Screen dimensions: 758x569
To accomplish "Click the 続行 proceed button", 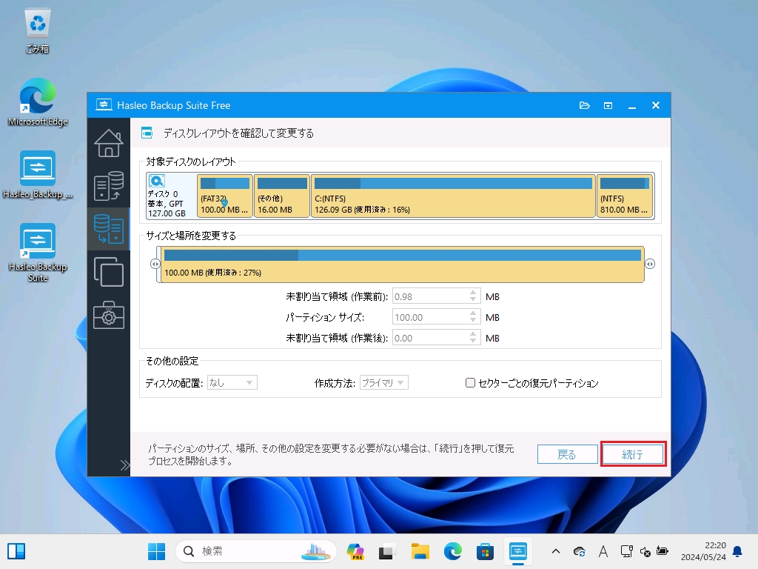I will (633, 454).
